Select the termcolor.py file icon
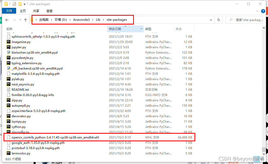Viewport: 268px width, 164px height. click(9, 153)
